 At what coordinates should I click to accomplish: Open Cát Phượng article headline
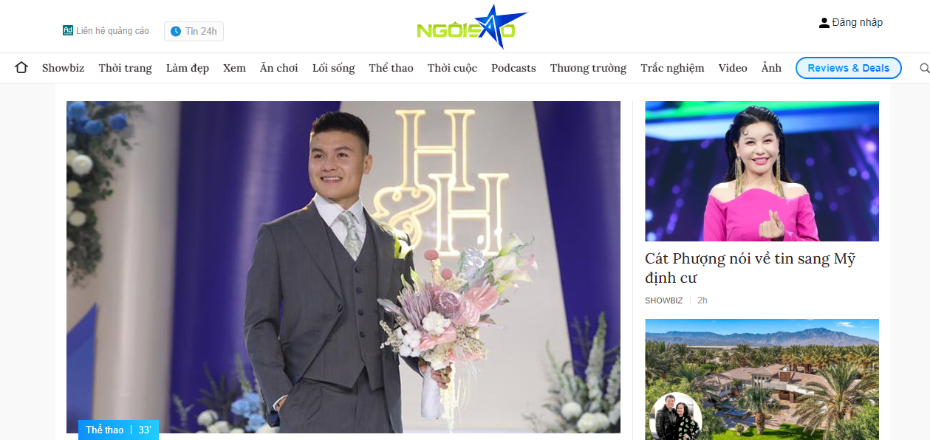click(x=751, y=269)
